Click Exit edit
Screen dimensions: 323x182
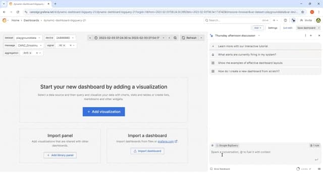pyautogui.click(x=288, y=28)
